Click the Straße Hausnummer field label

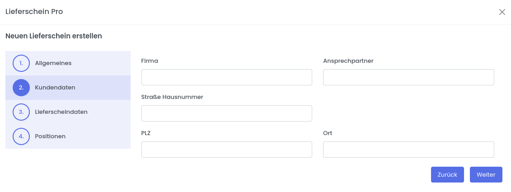click(x=172, y=97)
